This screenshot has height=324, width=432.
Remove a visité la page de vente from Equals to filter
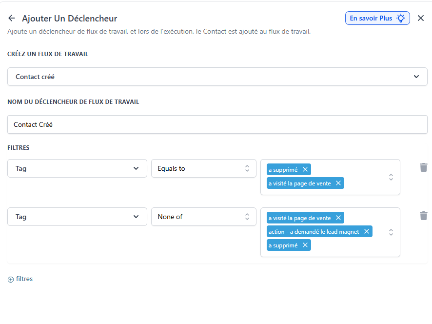click(x=338, y=183)
